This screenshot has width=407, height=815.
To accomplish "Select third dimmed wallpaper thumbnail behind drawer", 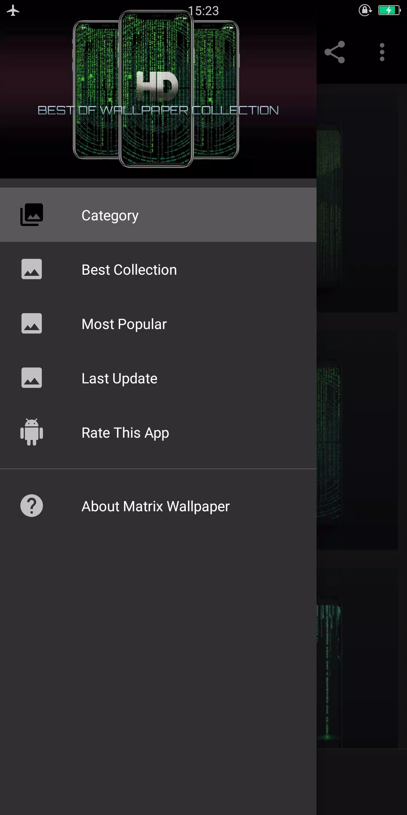I will 357,658.
